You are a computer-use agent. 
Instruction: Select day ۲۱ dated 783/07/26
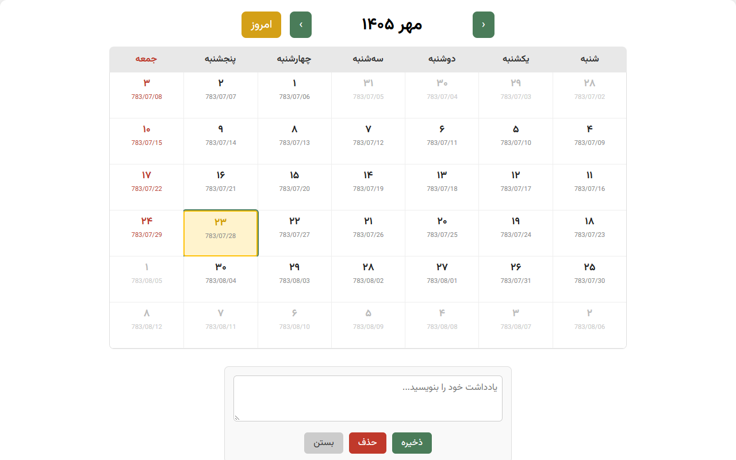[369, 233]
